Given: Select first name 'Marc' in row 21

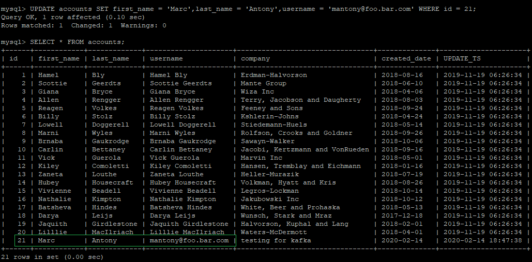Looking at the screenshot, I should click(47, 240).
